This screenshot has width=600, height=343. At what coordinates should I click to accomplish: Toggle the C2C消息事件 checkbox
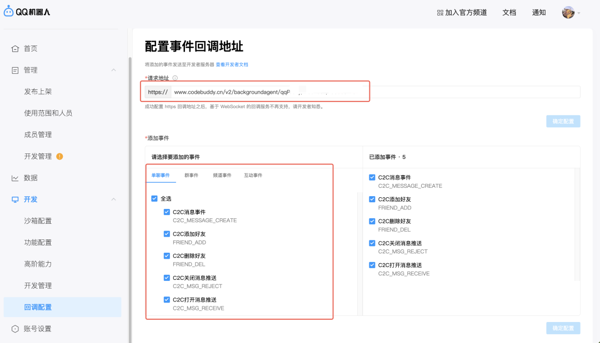tap(167, 212)
